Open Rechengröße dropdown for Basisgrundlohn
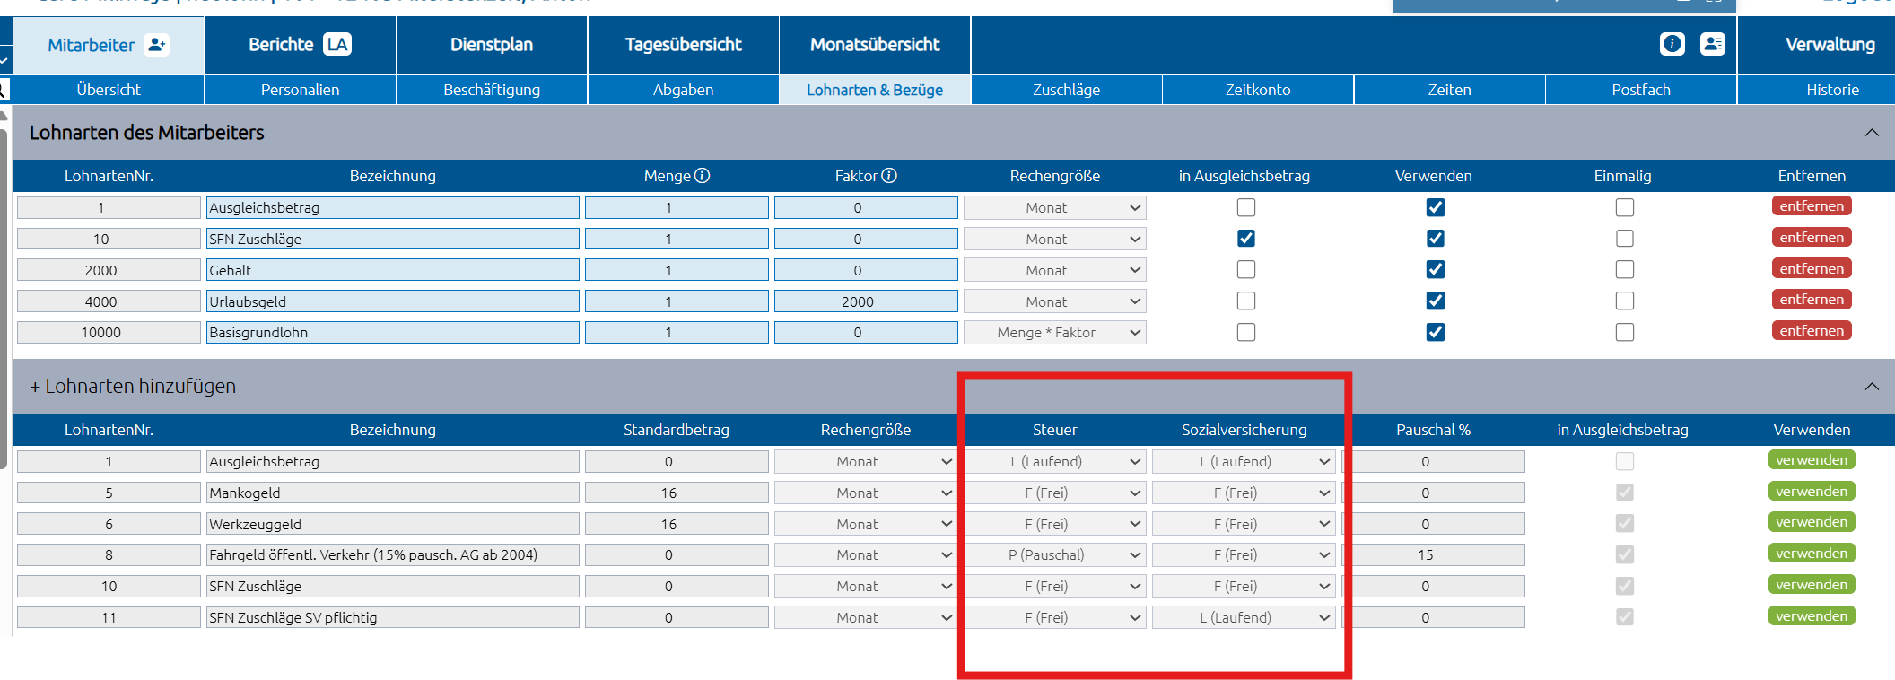Image resolution: width=1895 pixels, height=680 pixels. coord(1054,333)
